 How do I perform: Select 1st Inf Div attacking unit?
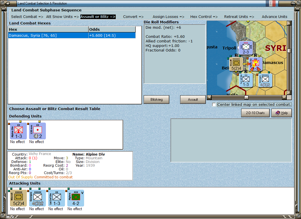56,198
